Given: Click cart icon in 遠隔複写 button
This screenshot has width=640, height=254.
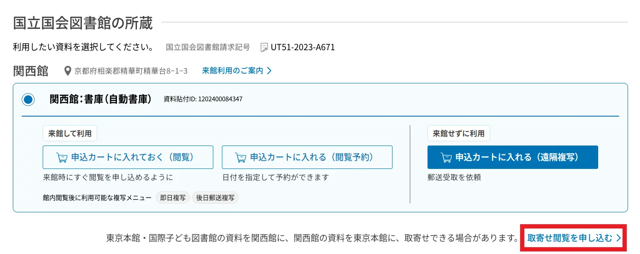Looking at the screenshot, I should (446, 157).
